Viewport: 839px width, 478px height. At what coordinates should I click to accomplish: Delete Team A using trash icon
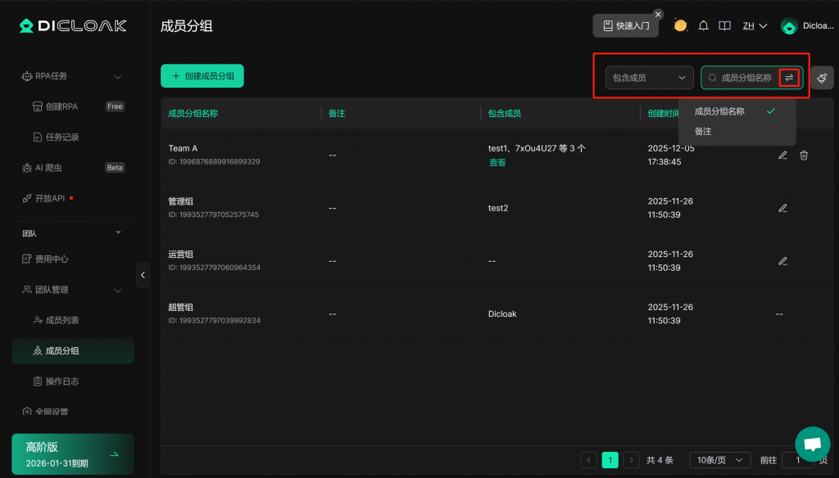coord(804,156)
